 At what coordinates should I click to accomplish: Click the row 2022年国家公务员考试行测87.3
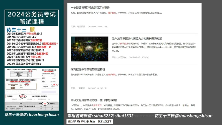tap(25, 60)
